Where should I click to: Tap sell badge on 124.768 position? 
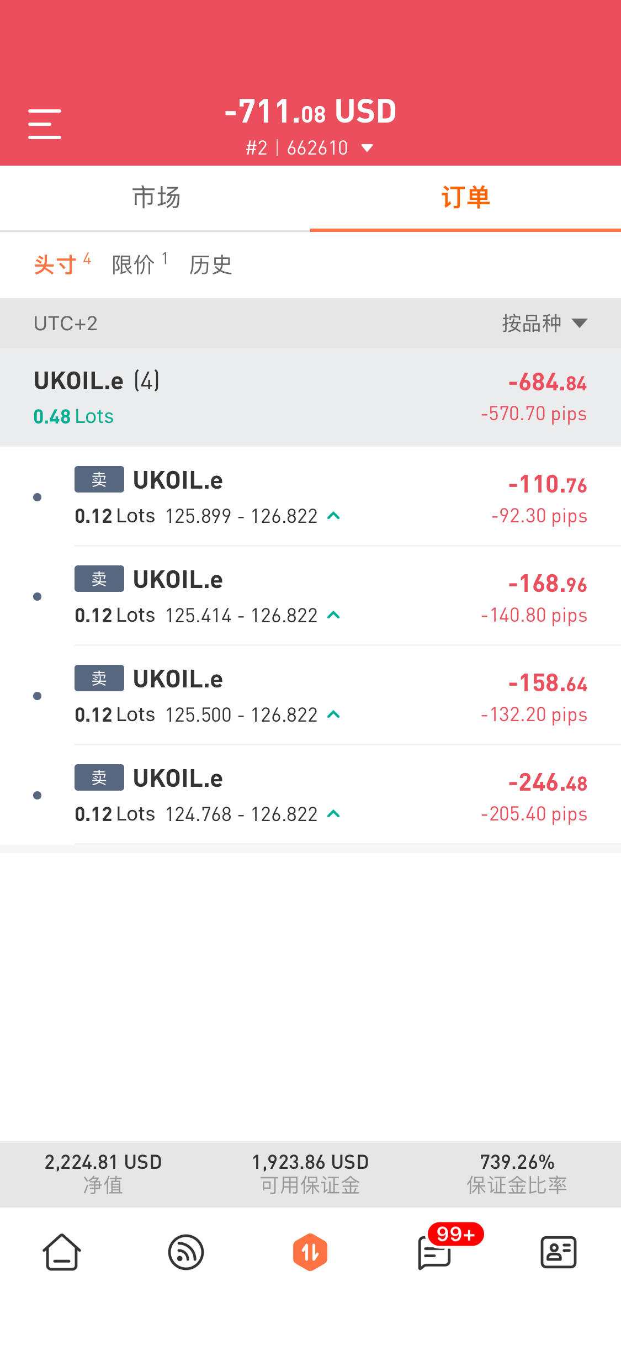pyautogui.click(x=99, y=777)
